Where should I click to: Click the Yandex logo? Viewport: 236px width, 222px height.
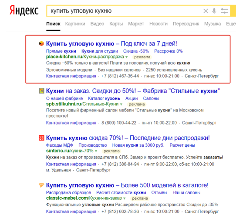24,10
